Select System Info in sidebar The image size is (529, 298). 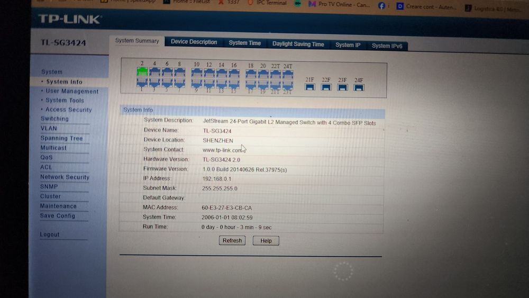tap(64, 82)
